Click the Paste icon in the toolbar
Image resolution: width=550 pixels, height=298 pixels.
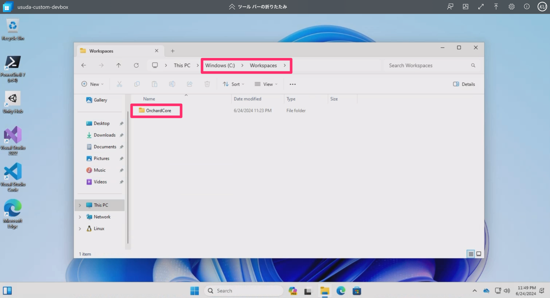pos(154,84)
